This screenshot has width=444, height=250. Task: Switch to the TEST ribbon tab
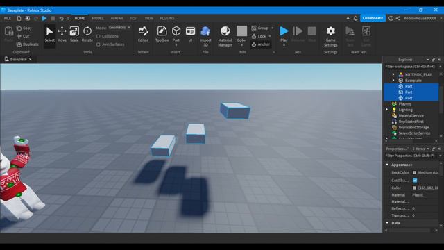134,19
